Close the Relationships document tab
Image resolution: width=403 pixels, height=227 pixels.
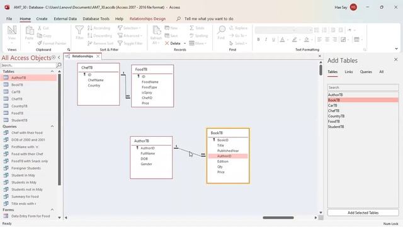pyautogui.click(x=98, y=56)
